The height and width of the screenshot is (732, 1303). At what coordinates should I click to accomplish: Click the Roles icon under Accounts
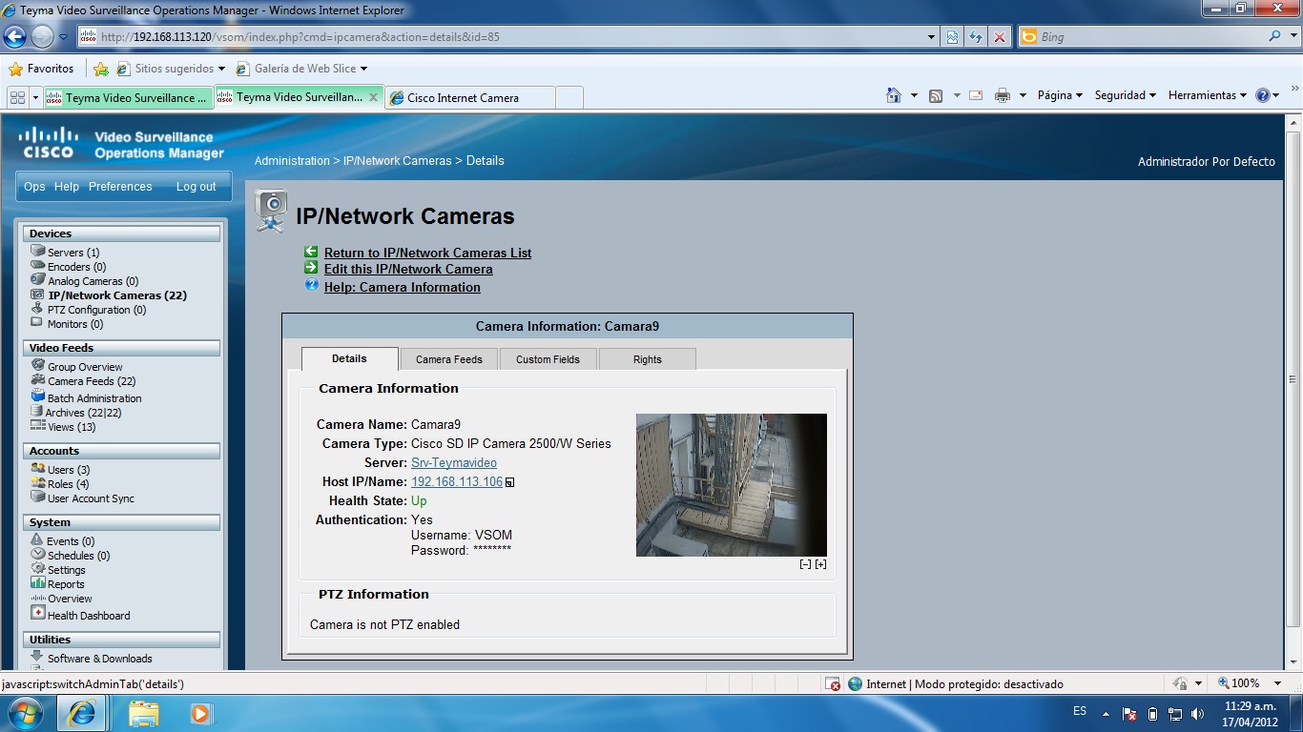(x=38, y=482)
